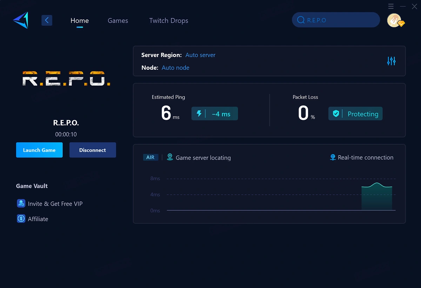421x288 pixels.
Task: Open the server settings sliders icon
Action: pyautogui.click(x=391, y=61)
